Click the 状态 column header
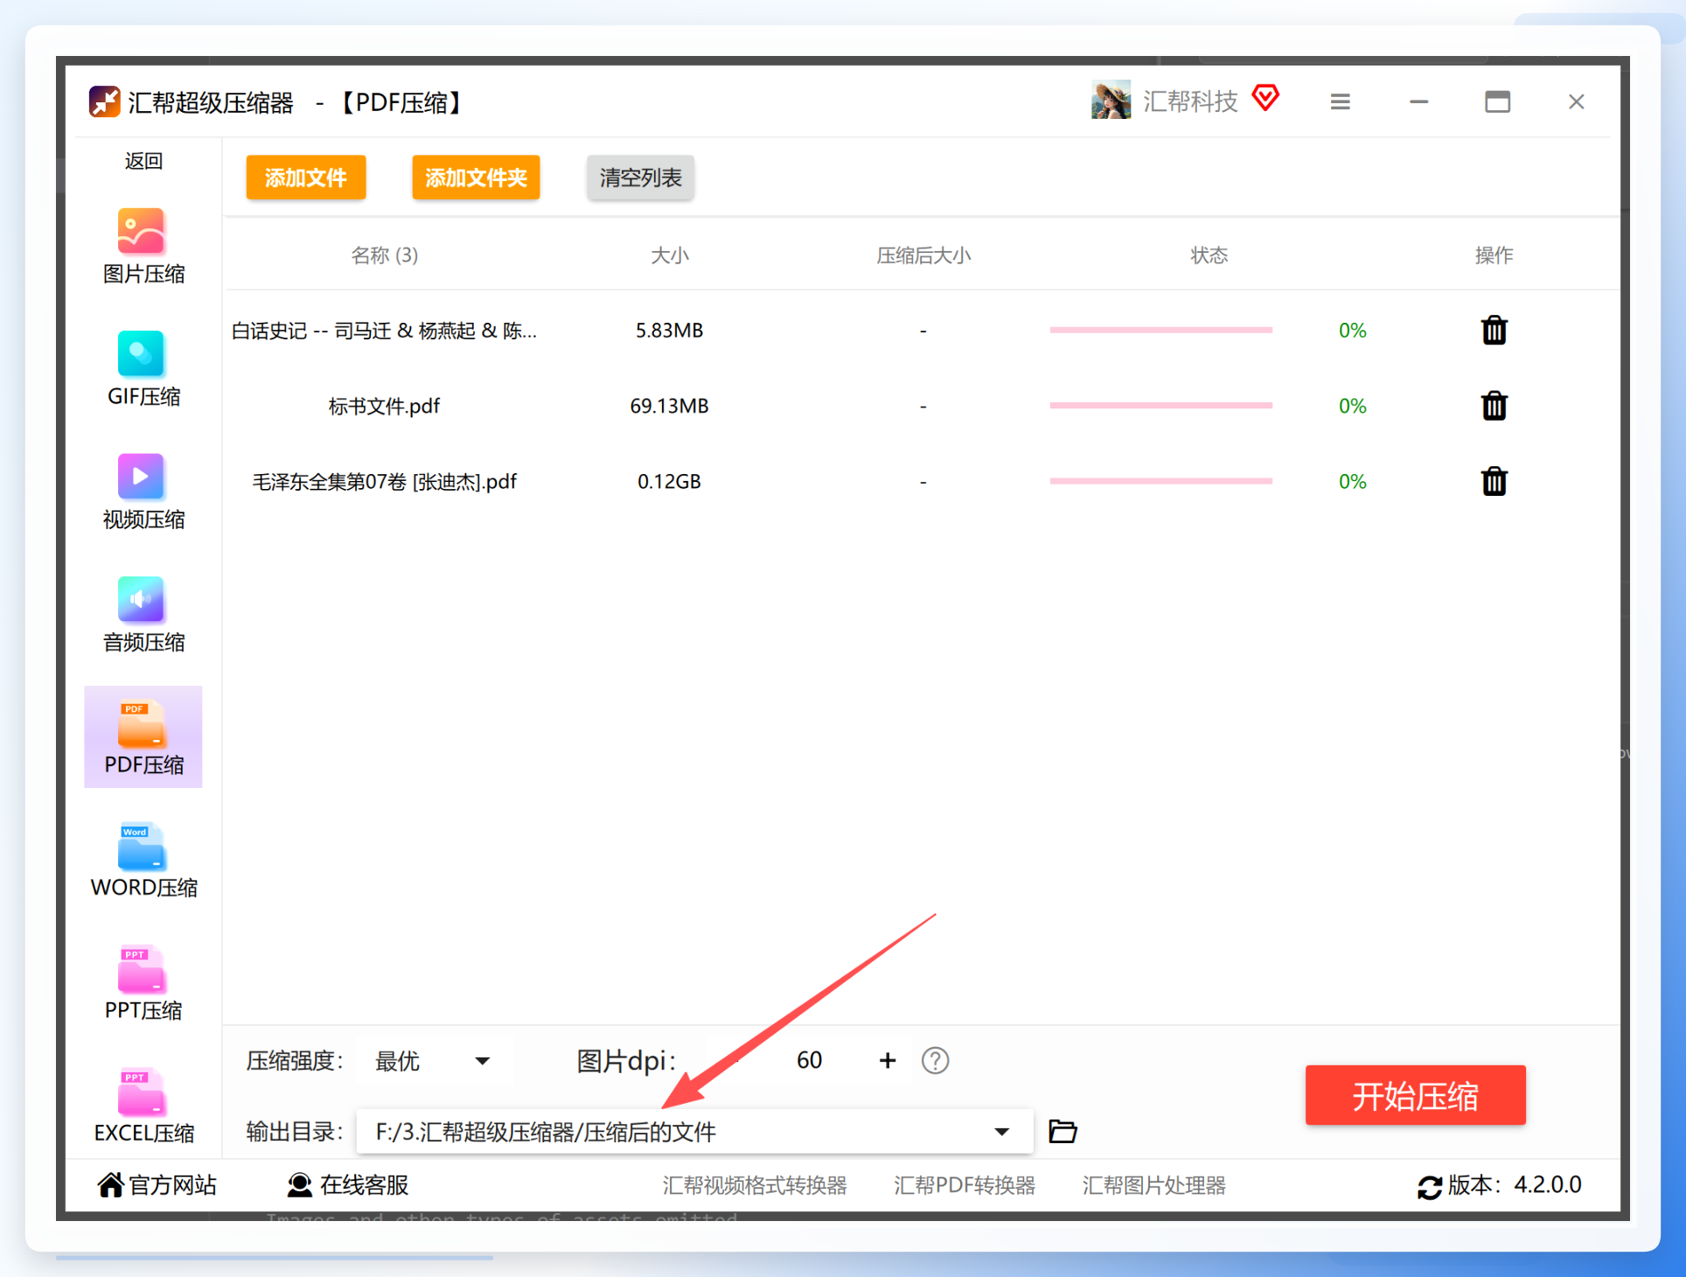 [1209, 255]
